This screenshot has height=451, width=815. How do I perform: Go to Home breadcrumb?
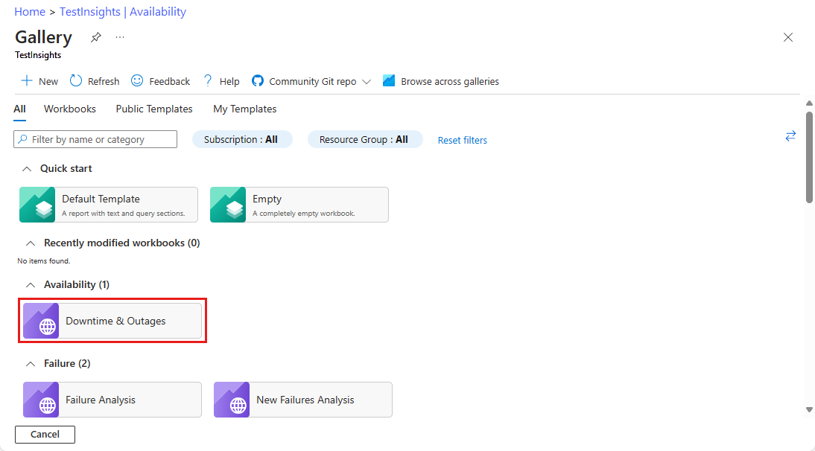[x=30, y=12]
